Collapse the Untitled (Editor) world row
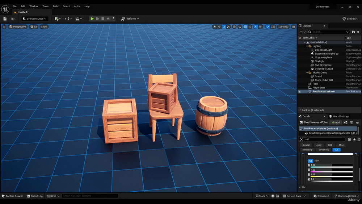Image resolution: width=362 pixels, height=204 pixels. point(305,42)
